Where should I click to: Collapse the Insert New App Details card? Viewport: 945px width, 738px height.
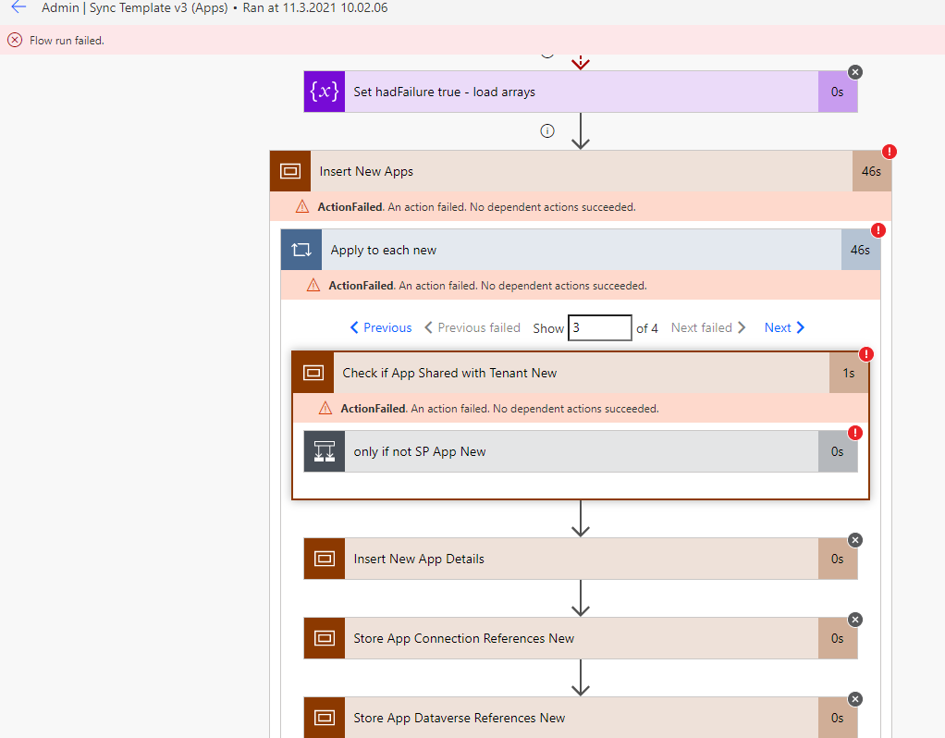click(854, 540)
